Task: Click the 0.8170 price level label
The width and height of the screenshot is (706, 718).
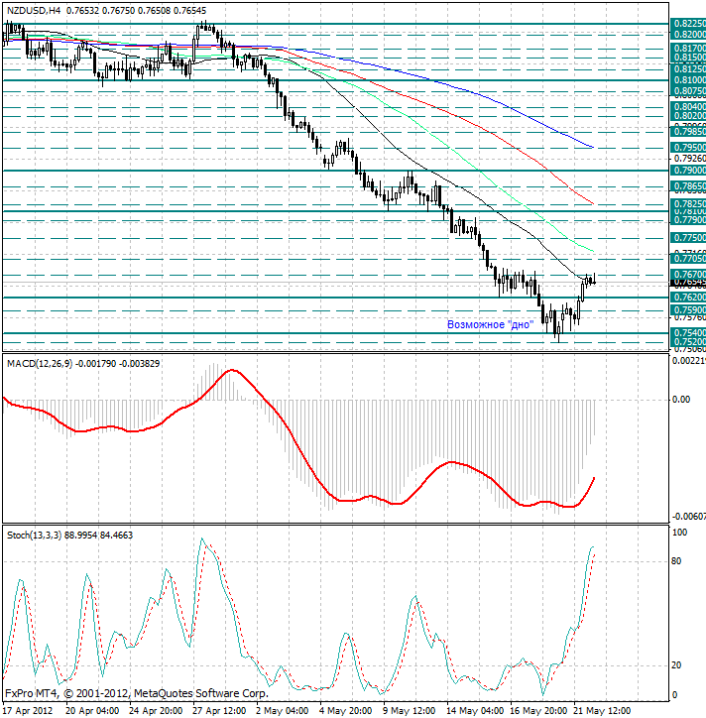Action: [688, 48]
